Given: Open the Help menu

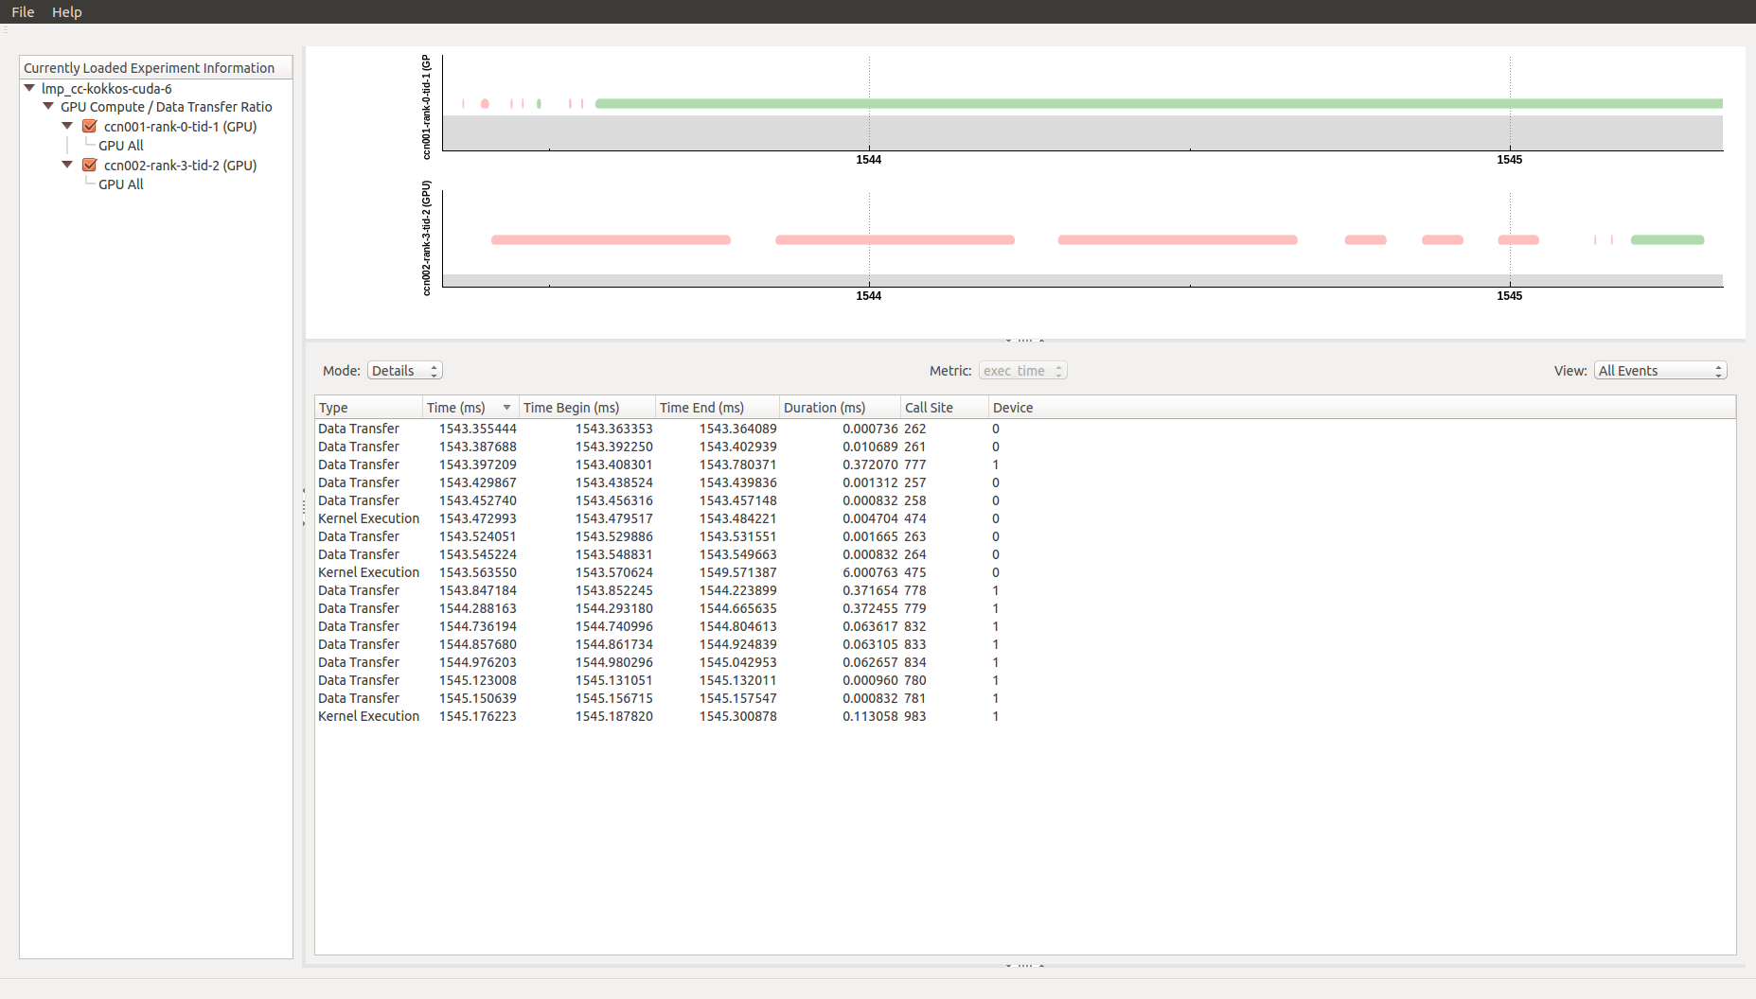Looking at the screenshot, I should pos(66,11).
